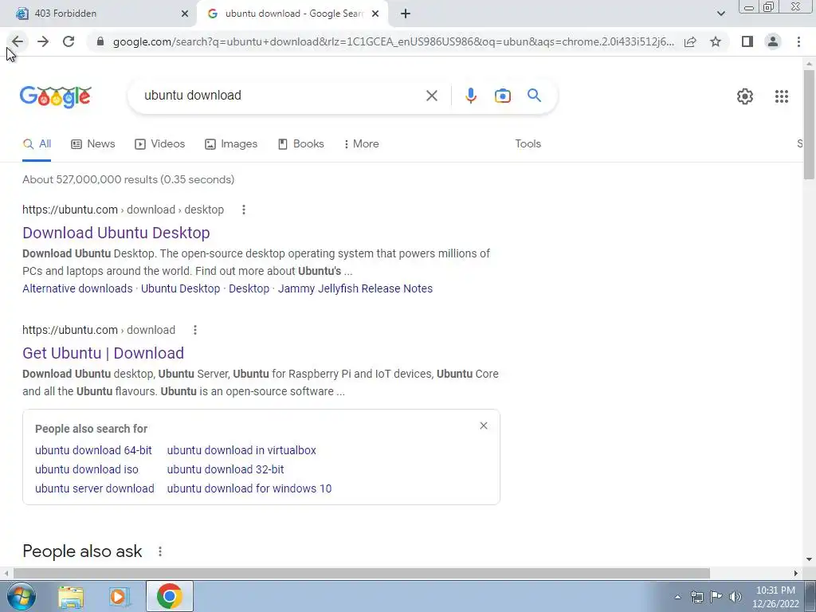
Task: Expand the More search filters
Action: (362, 144)
